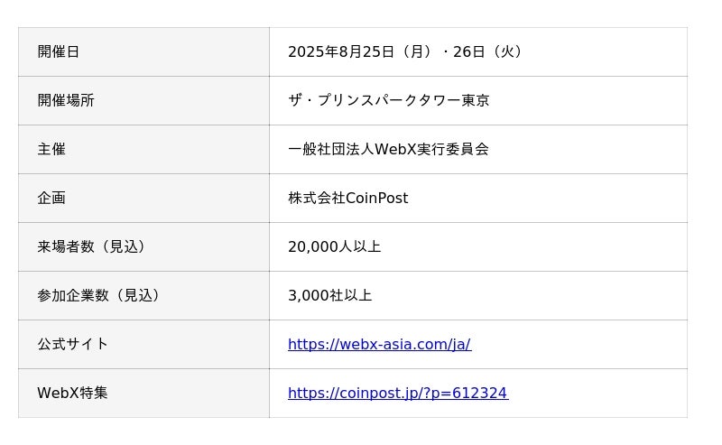Open the coinpost.jp WebX feature link
The image size is (722, 445).
(x=397, y=393)
